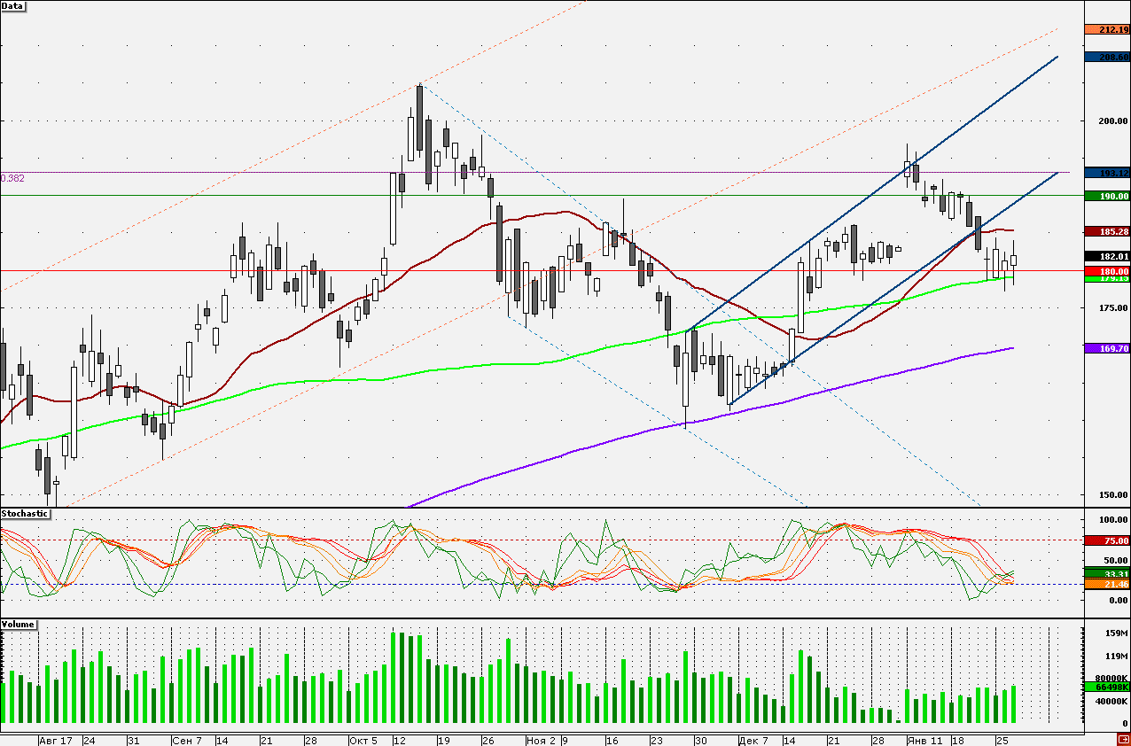Click the red arrow icon in the bottom-right corner
Image resolution: width=1131 pixels, height=746 pixels.
1124,740
